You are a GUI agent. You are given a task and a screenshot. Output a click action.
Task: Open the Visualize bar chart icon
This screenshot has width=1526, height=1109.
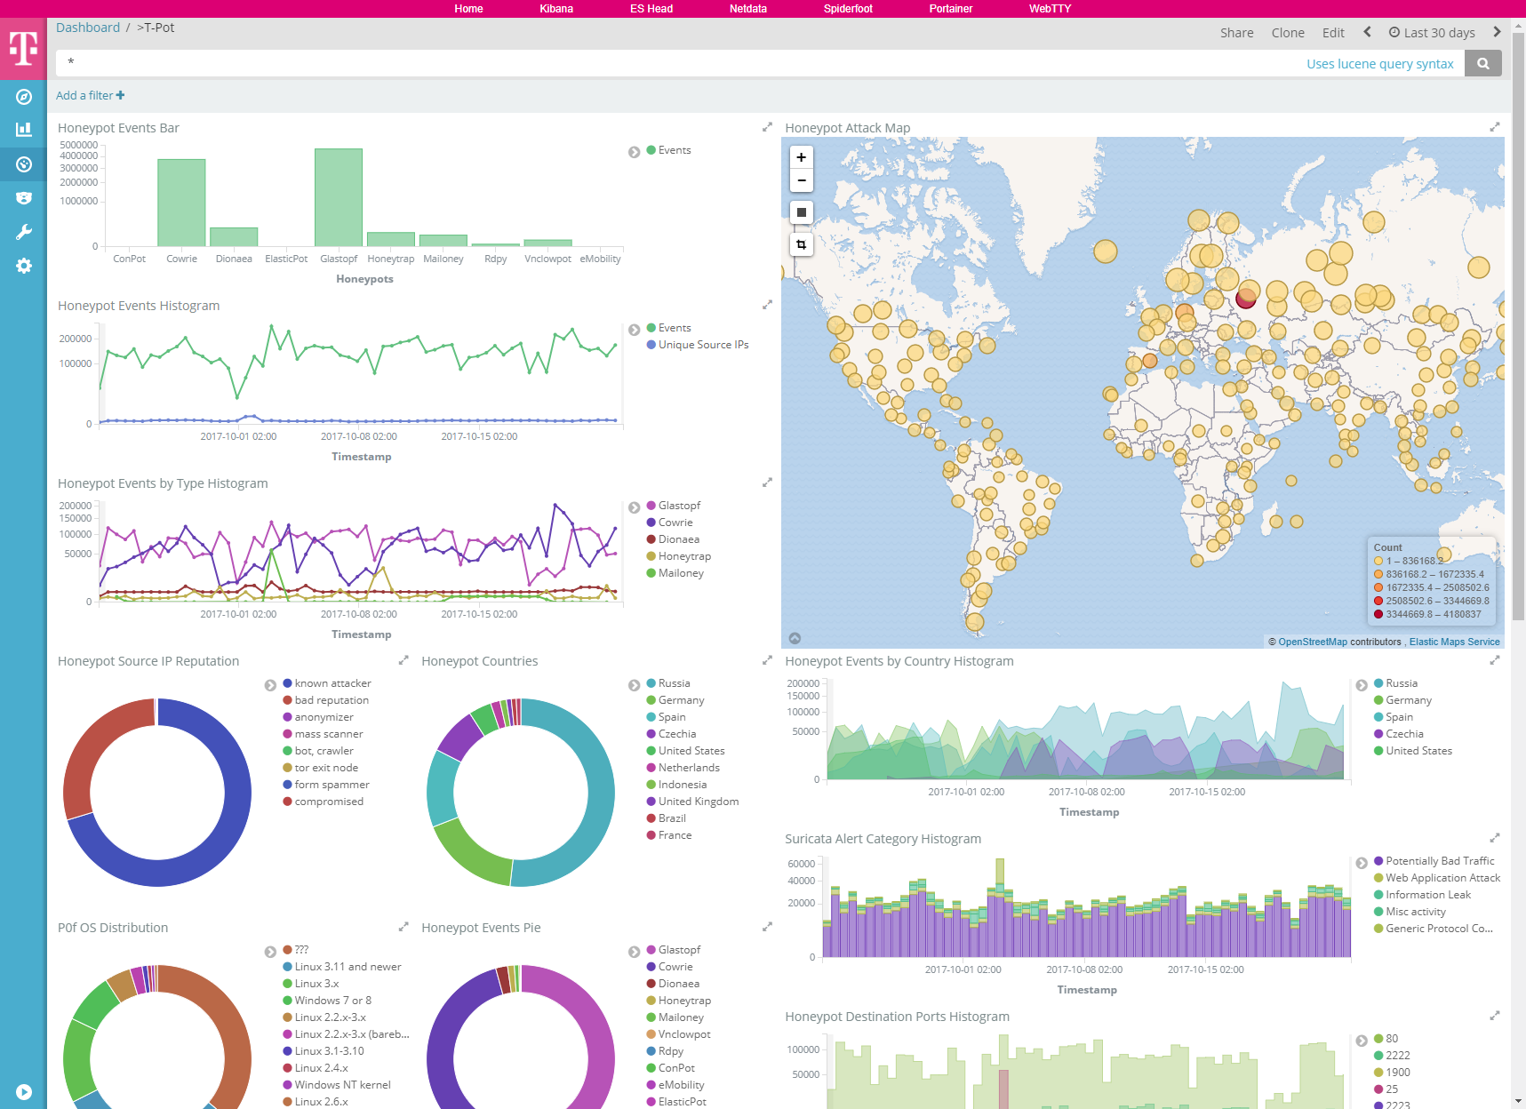(24, 130)
